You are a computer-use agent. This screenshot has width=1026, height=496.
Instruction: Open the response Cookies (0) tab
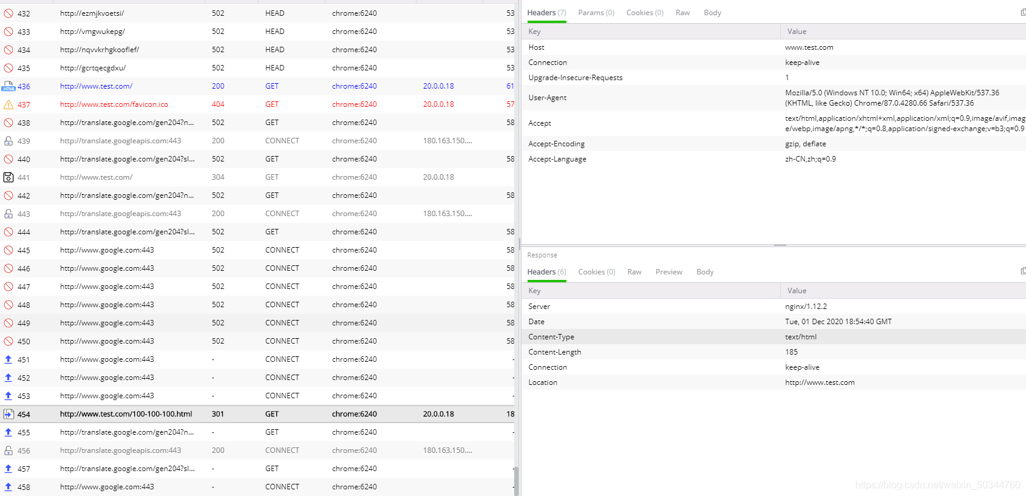(x=596, y=272)
